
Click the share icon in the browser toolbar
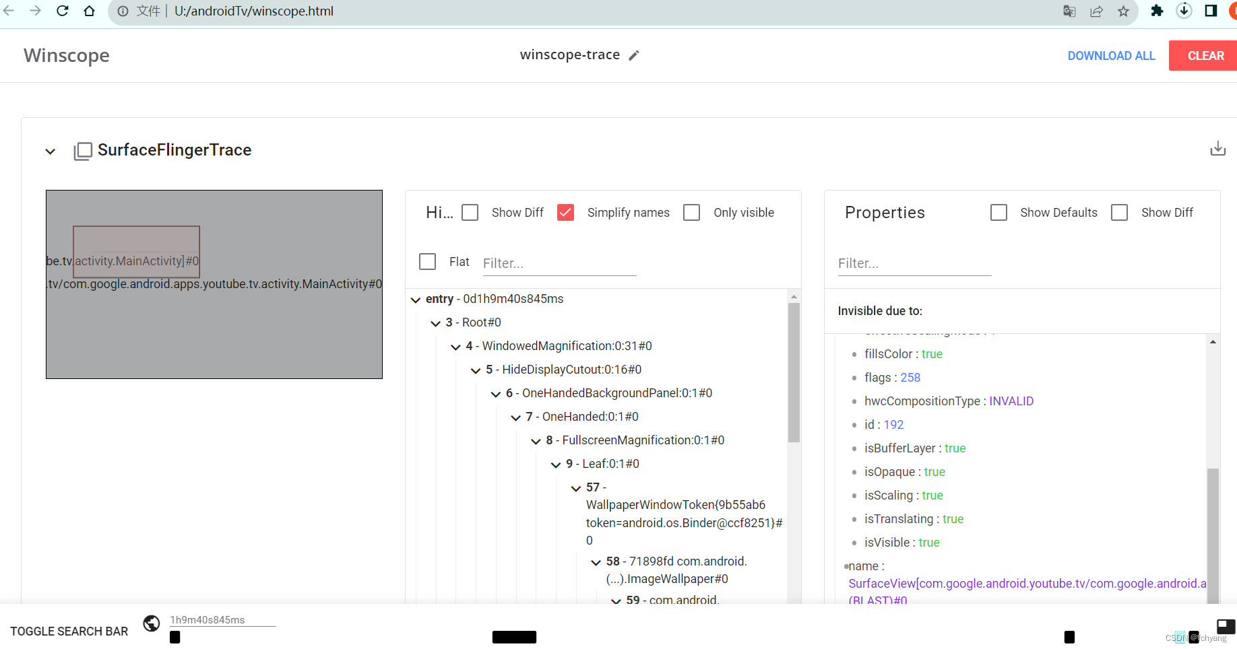pyautogui.click(x=1096, y=11)
